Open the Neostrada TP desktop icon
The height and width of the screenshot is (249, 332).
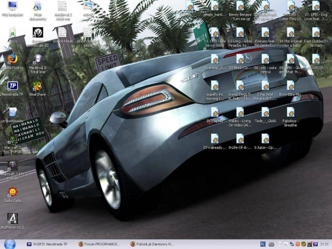(12, 86)
